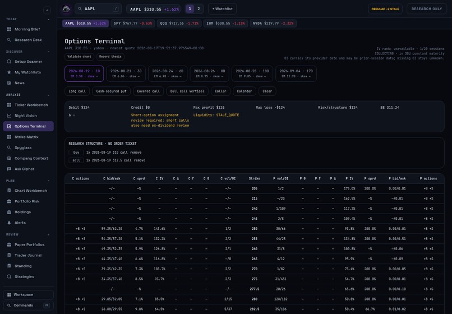The width and height of the screenshot is (452, 314).
Task: Click the ticker search input field
Action: pyautogui.click(x=98, y=9)
